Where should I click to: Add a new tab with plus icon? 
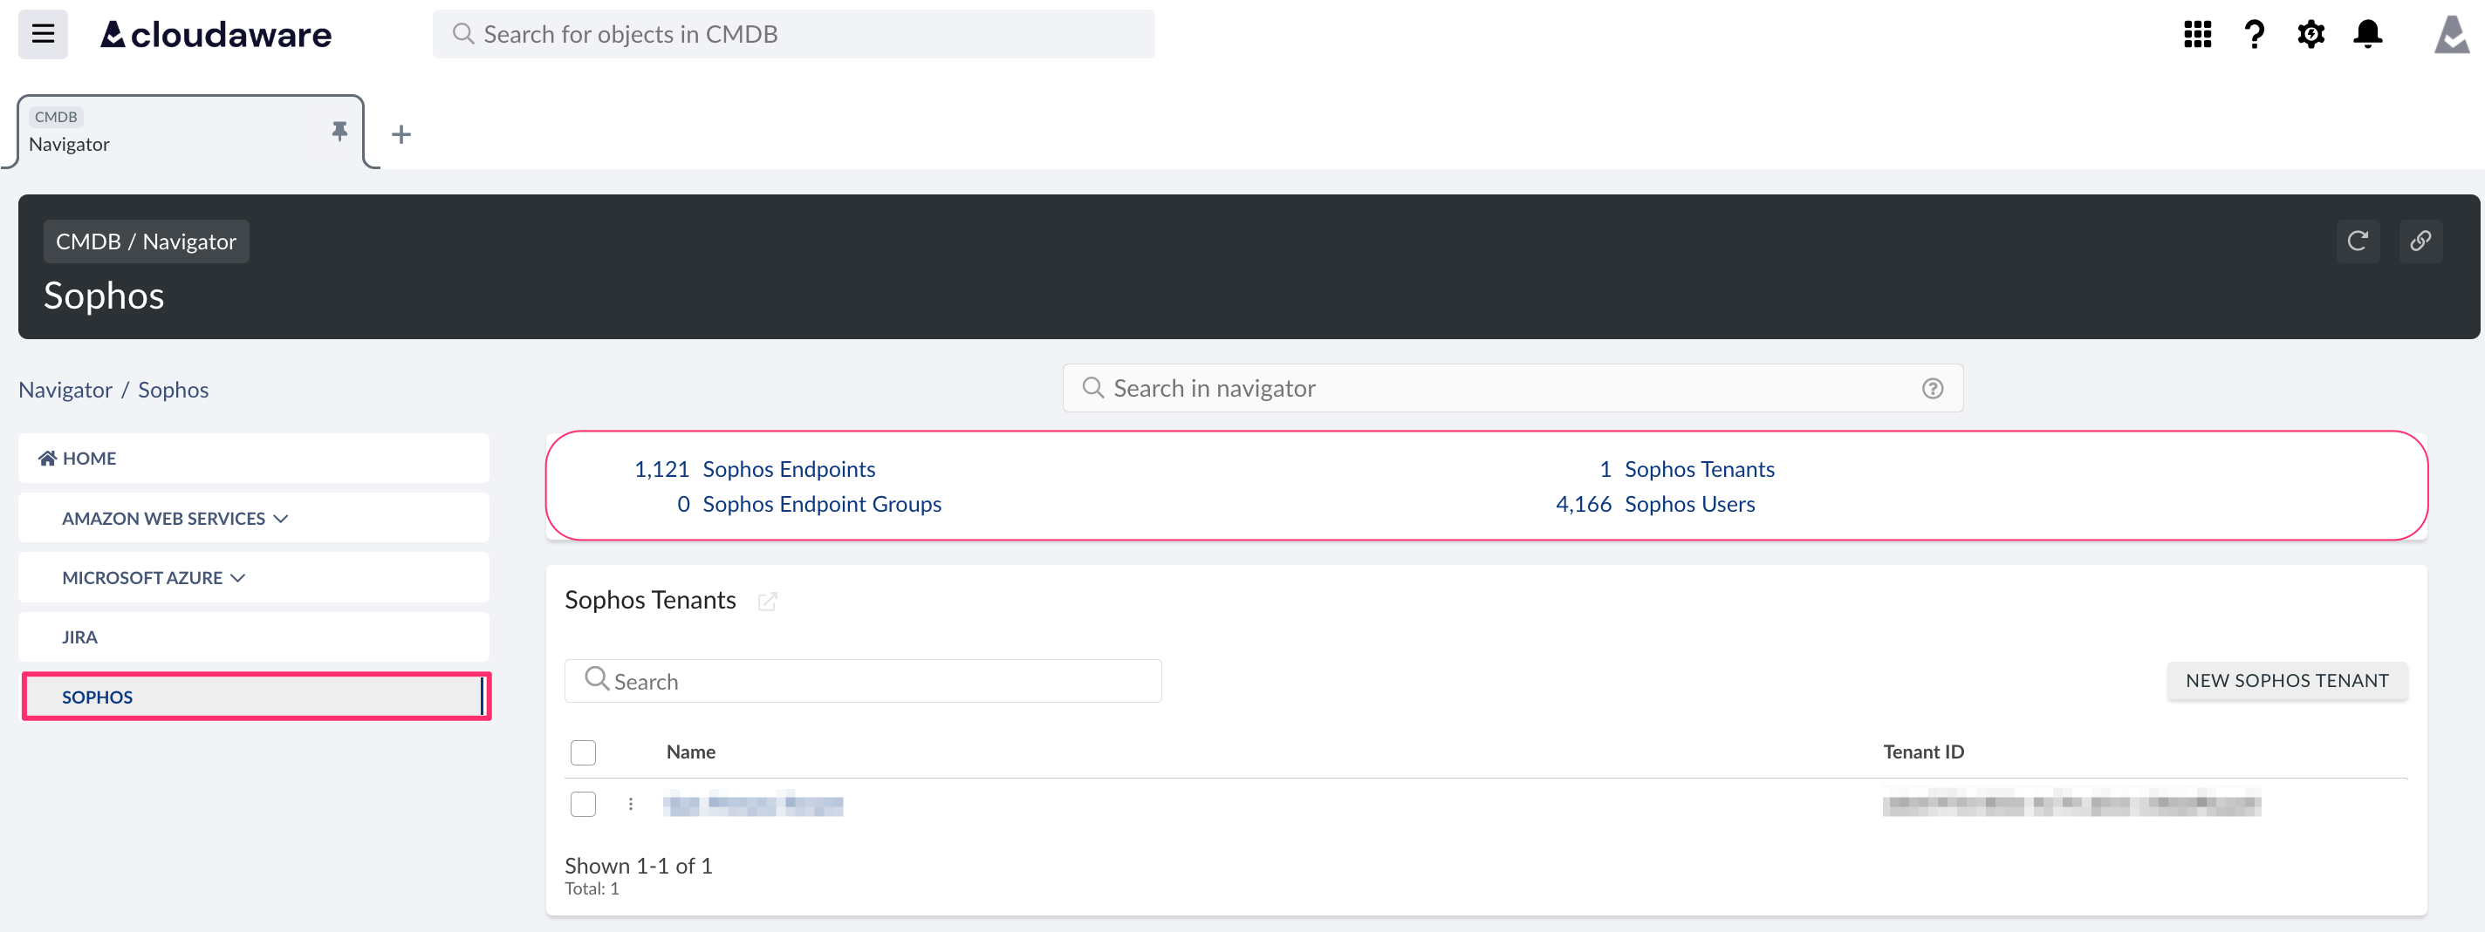(401, 134)
